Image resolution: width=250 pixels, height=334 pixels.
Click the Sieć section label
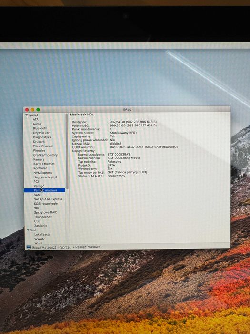coord(33,230)
